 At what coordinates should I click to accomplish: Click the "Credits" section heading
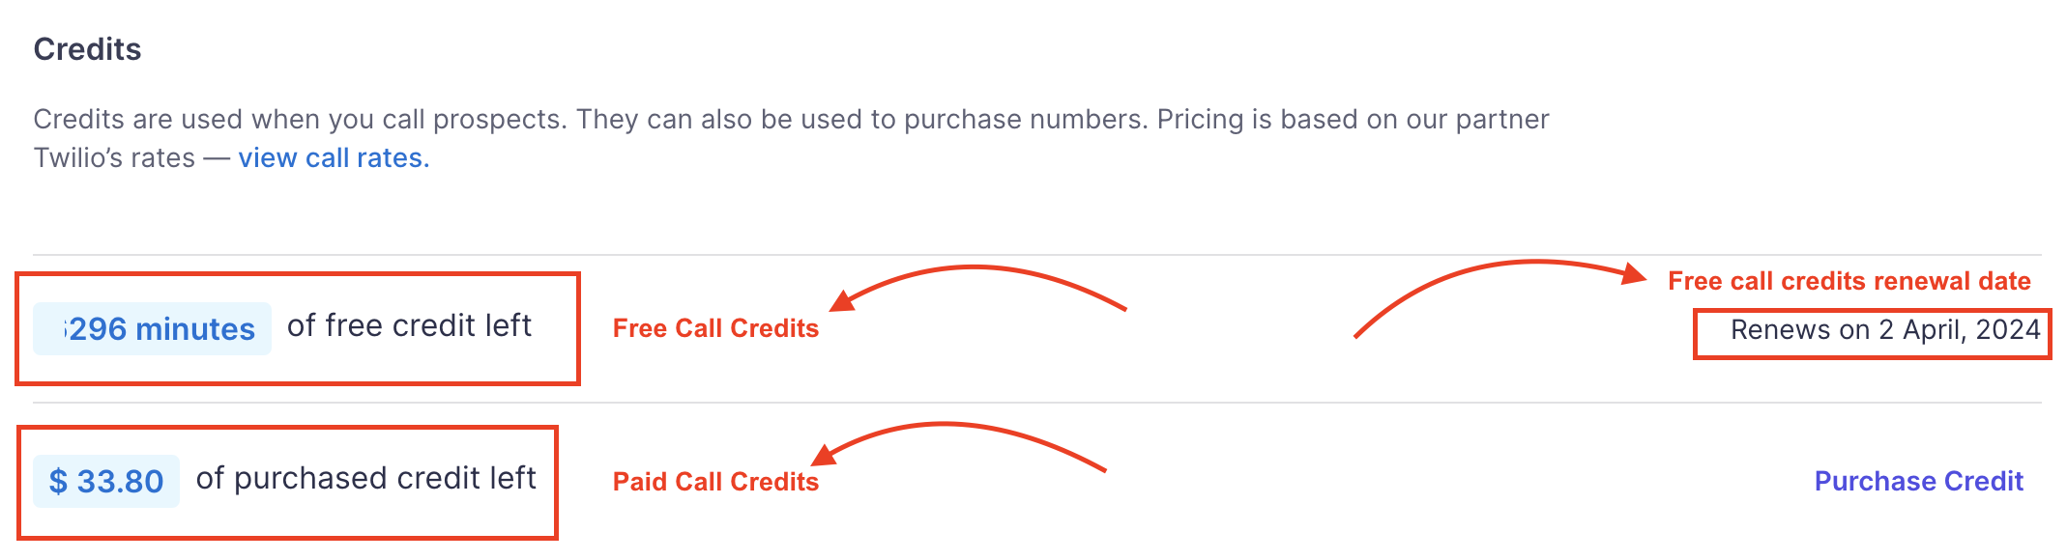pyautogui.click(x=87, y=49)
